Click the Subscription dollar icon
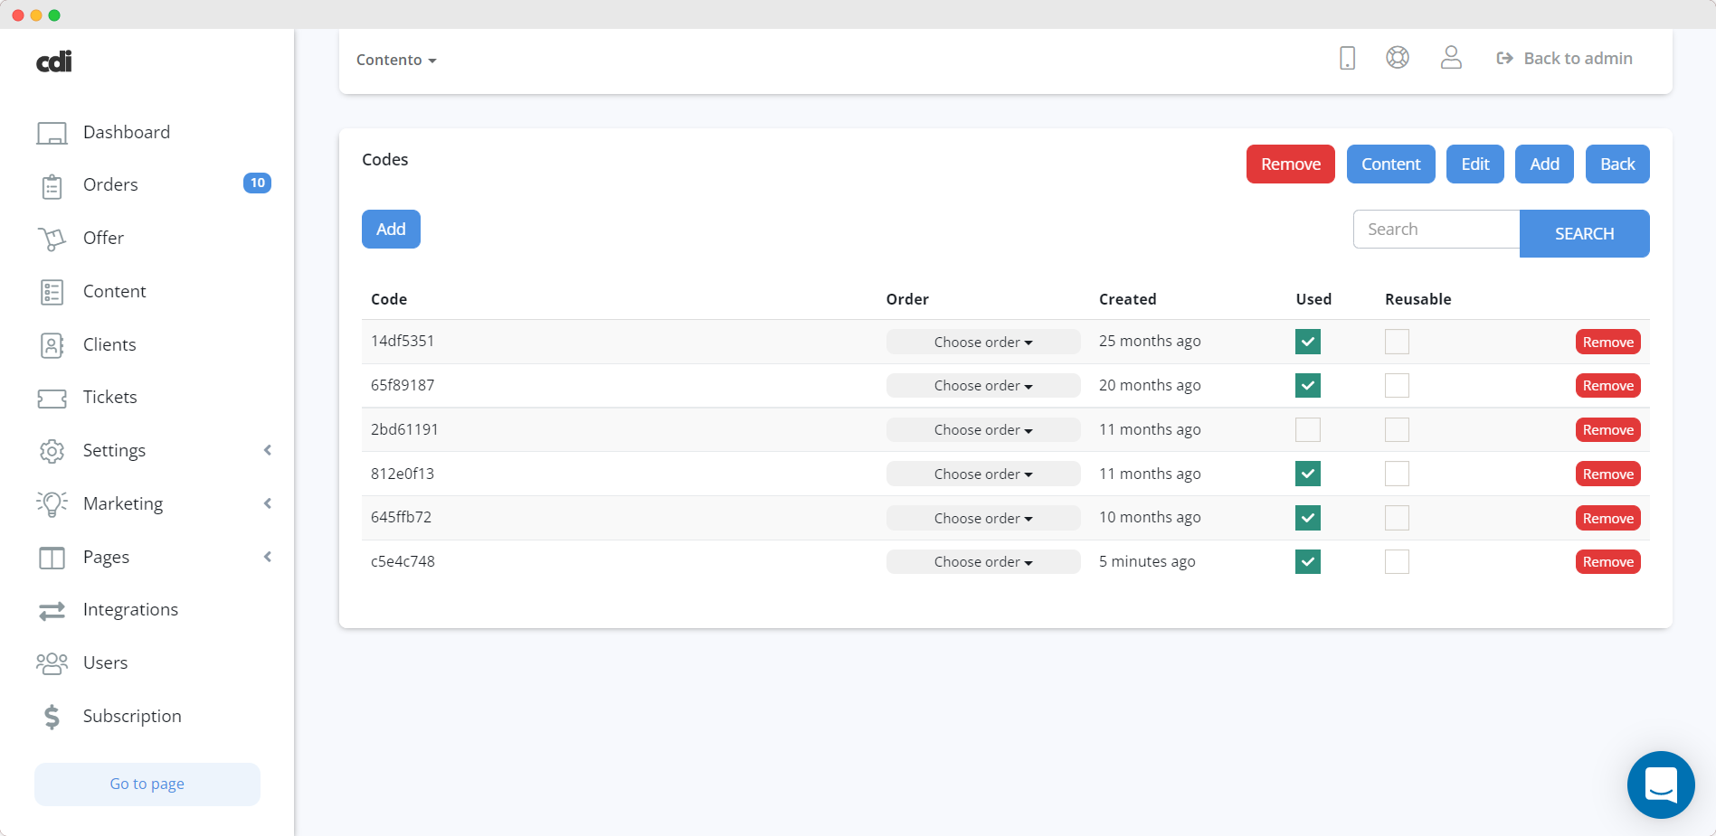 coord(52,717)
